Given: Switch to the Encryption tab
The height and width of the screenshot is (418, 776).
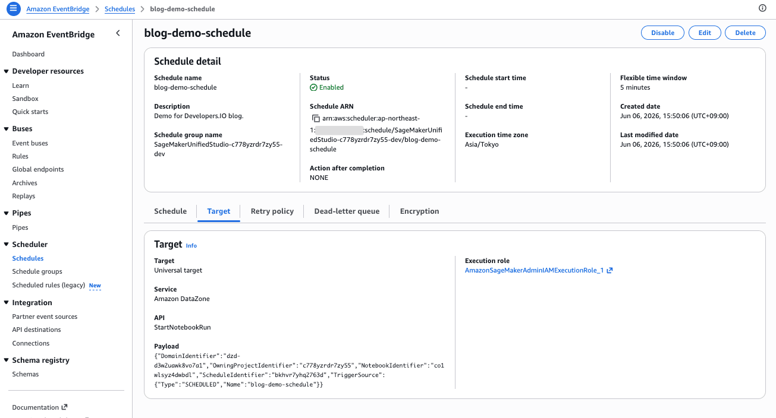Looking at the screenshot, I should pyautogui.click(x=419, y=211).
